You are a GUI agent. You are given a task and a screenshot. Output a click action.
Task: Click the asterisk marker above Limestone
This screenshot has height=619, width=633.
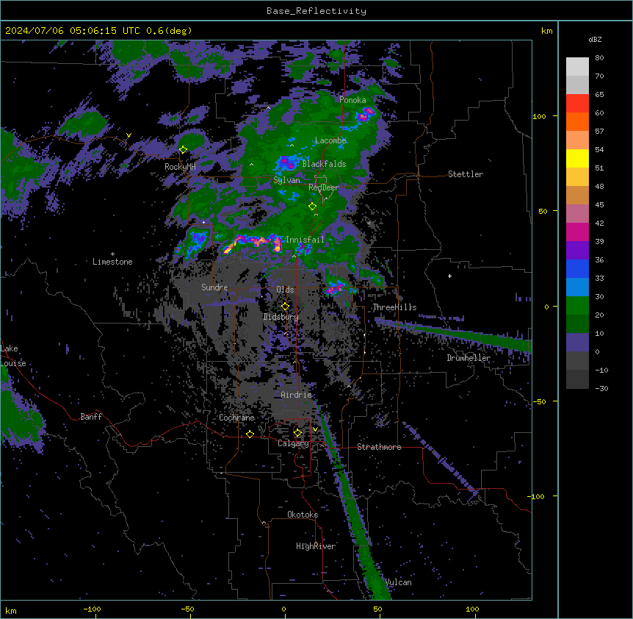[x=112, y=254]
